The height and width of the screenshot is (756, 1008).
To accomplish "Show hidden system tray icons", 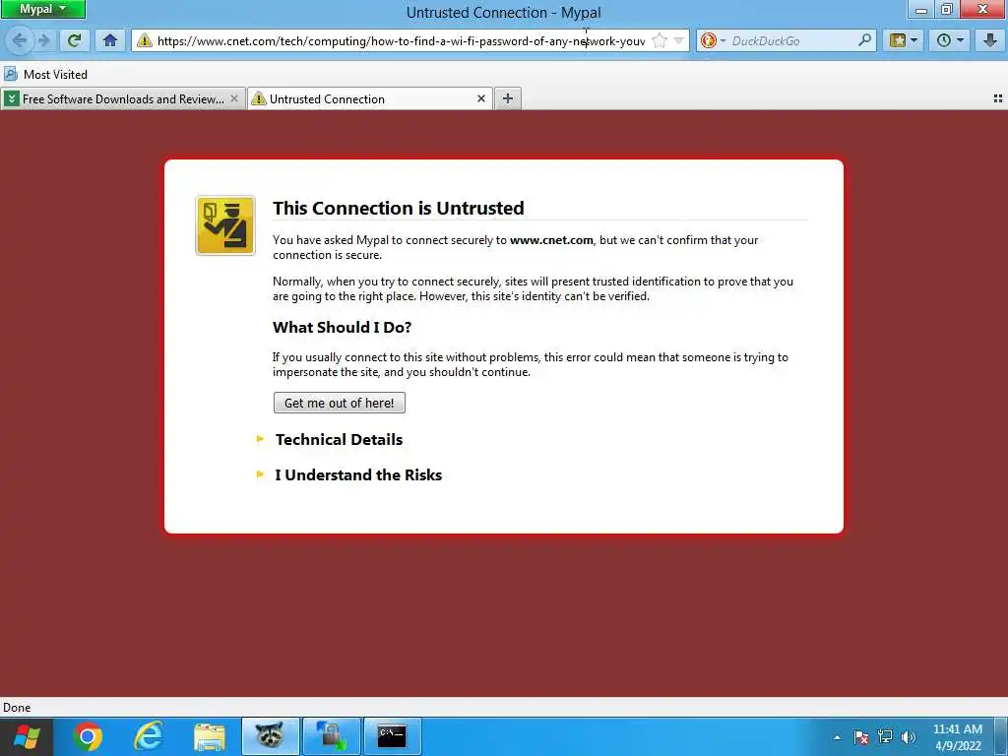I will (837, 737).
